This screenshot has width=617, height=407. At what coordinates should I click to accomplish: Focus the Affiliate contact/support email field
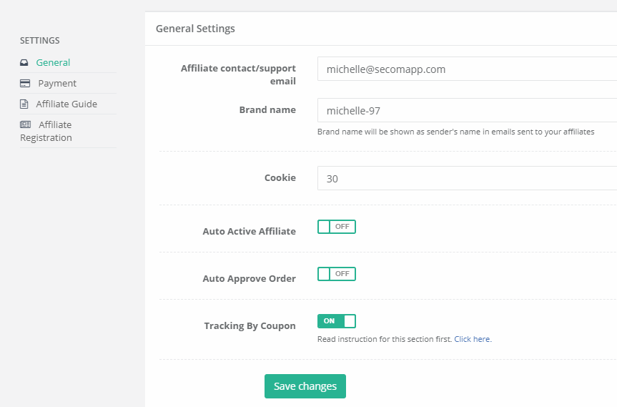pyautogui.click(x=467, y=69)
